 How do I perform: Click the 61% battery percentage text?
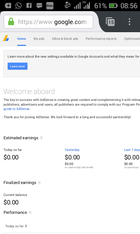click(x=100, y=6)
